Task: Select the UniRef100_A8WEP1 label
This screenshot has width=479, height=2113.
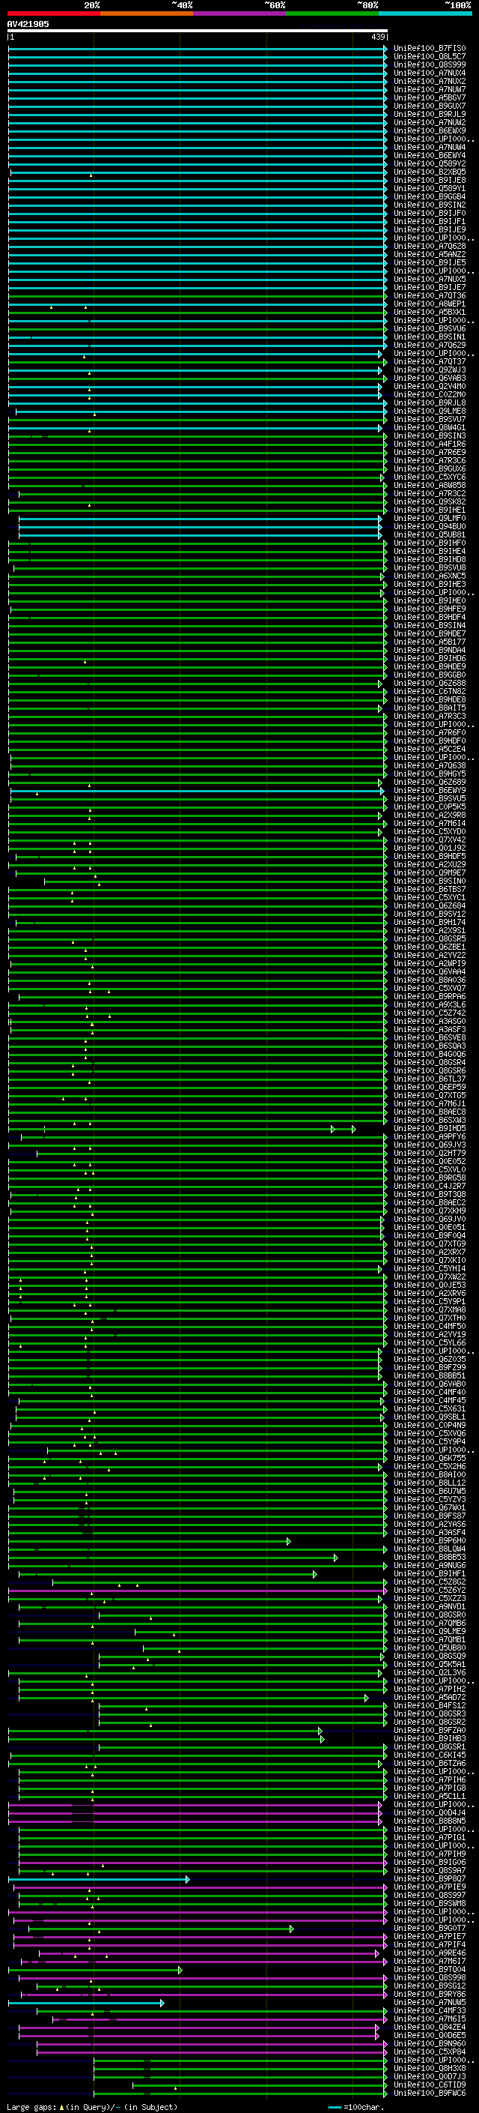Action: (x=429, y=304)
